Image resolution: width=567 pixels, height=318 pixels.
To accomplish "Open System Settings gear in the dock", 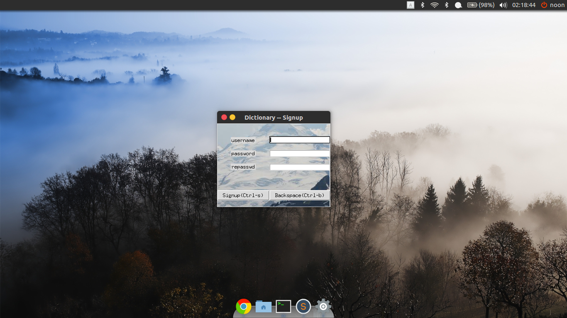I will point(323,306).
